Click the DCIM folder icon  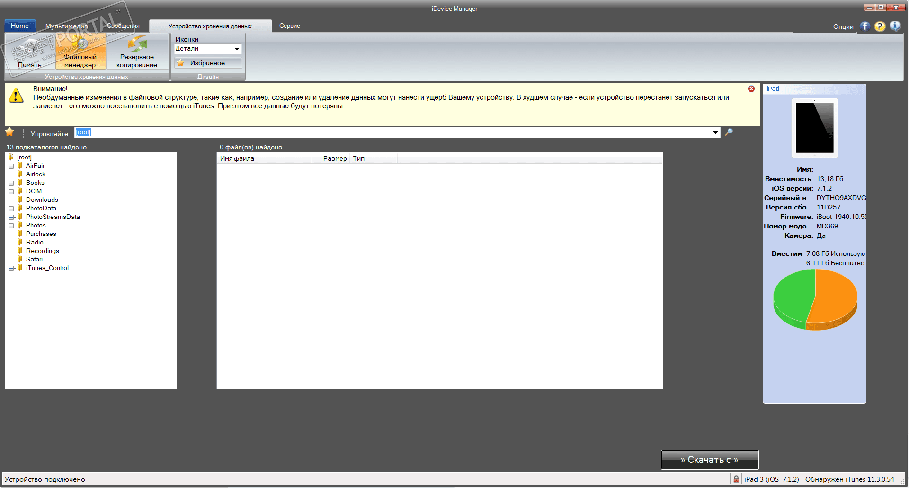pyautogui.click(x=20, y=191)
